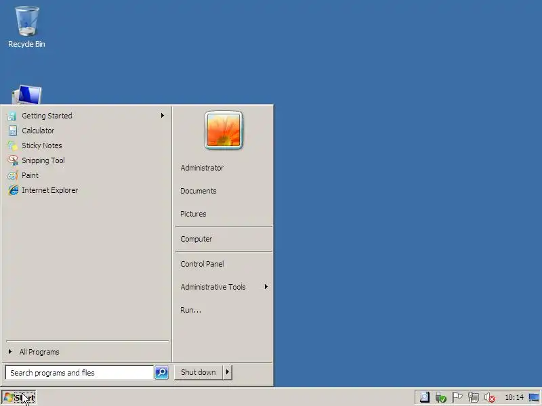
Task: Launch Calculator via its icon
Action: (12, 131)
